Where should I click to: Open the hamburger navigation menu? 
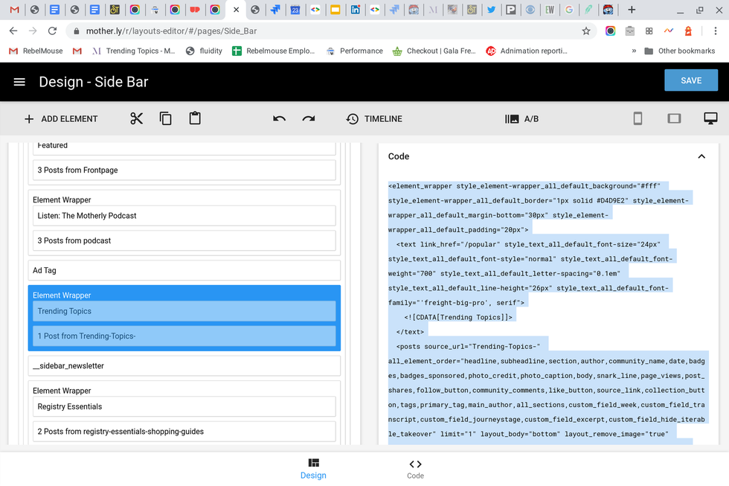tap(19, 82)
